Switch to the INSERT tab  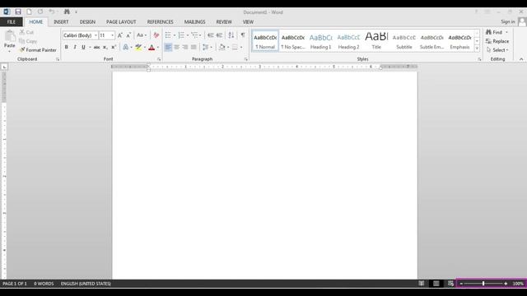tap(61, 22)
